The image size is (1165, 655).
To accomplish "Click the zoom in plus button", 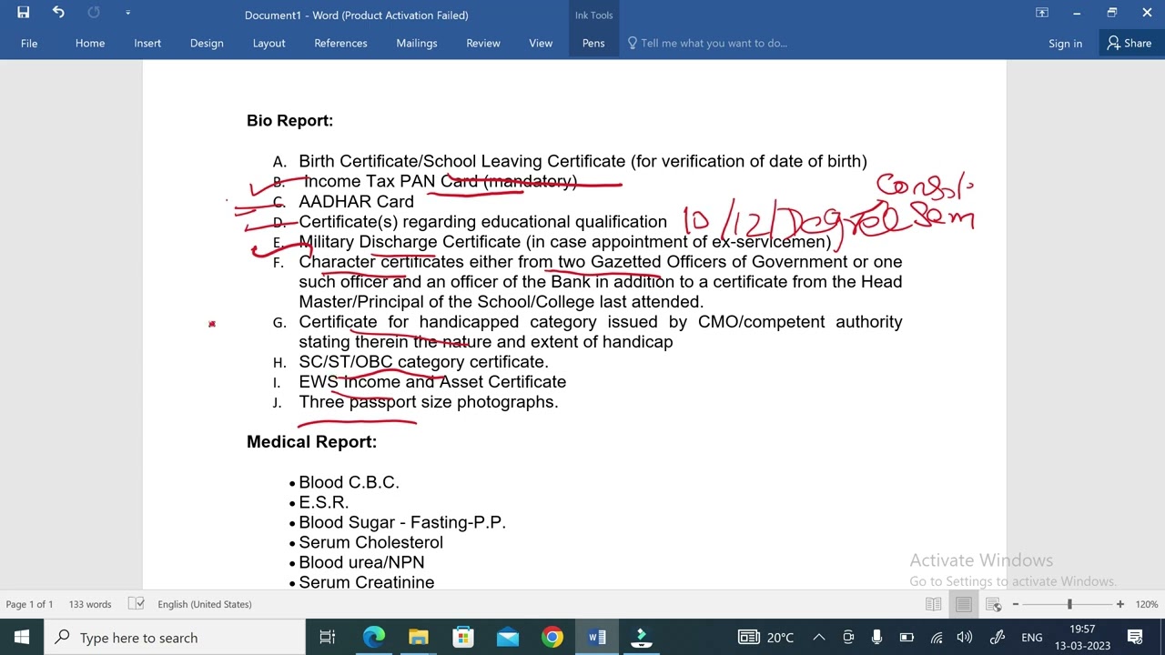I will [x=1120, y=604].
